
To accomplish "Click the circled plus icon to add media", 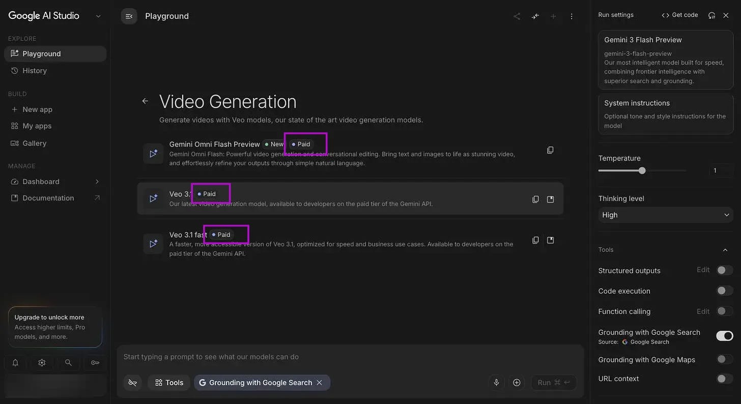I will tap(517, 383).
